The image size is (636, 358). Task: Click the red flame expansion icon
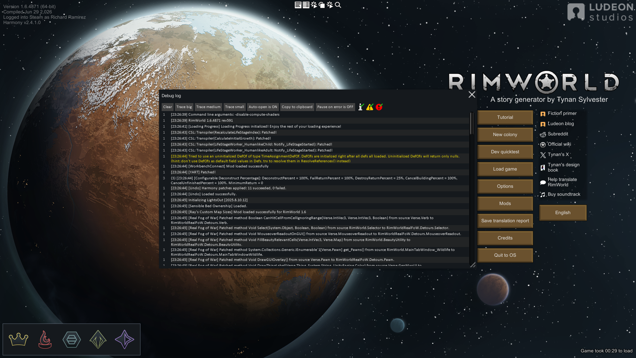45,339
